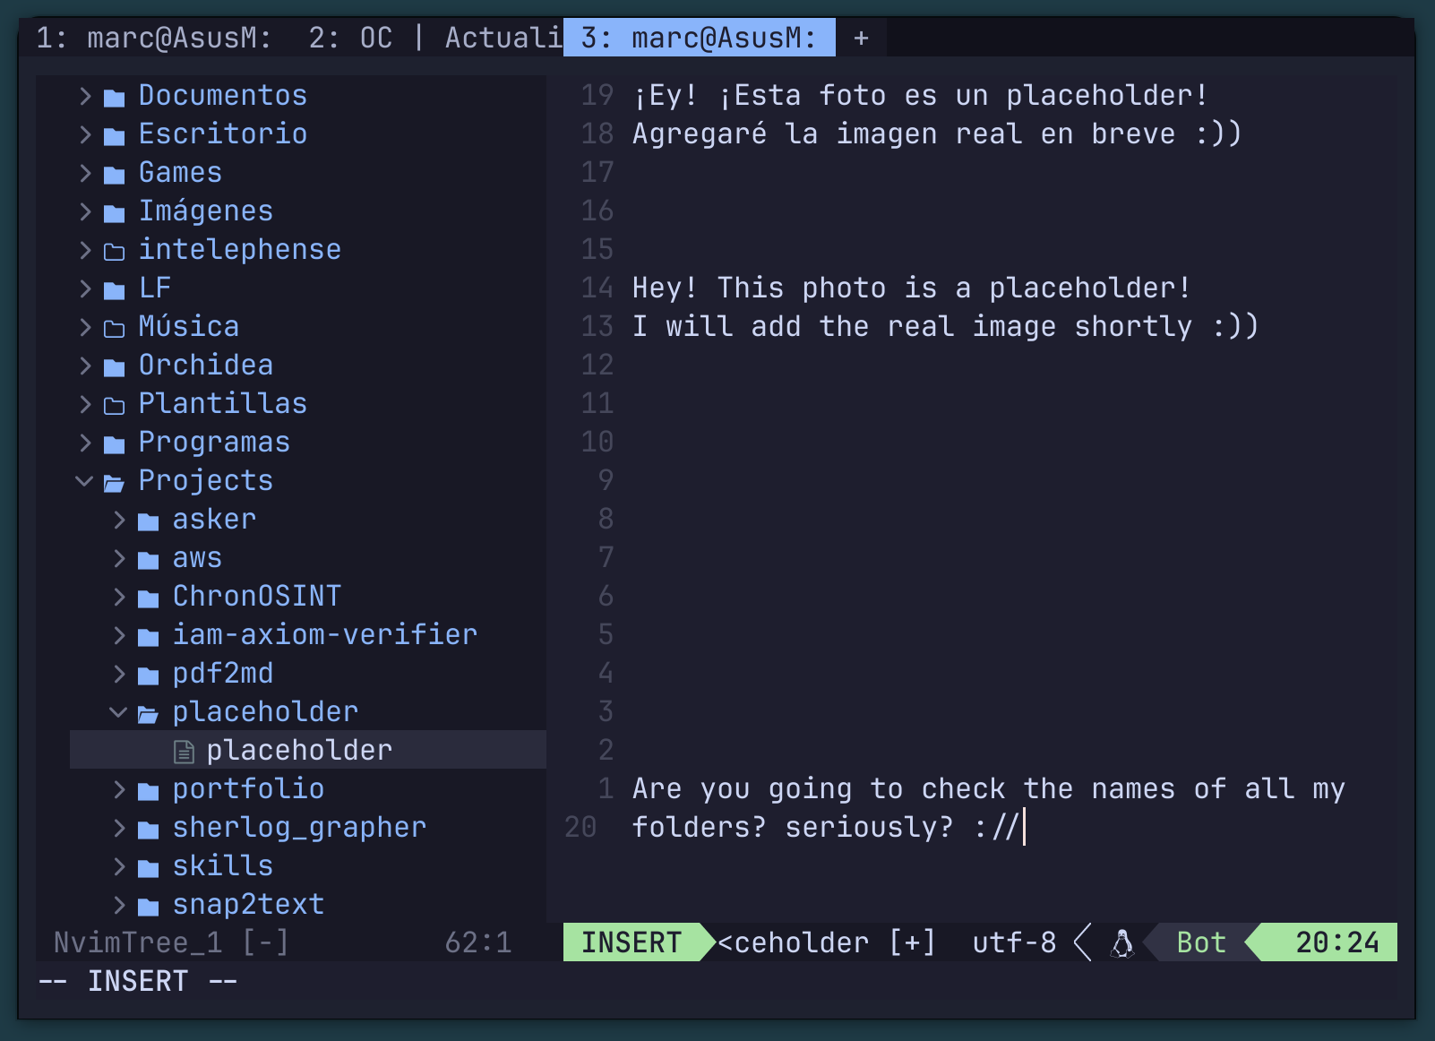Click the open folder icon beside Projects

(113, 480)
